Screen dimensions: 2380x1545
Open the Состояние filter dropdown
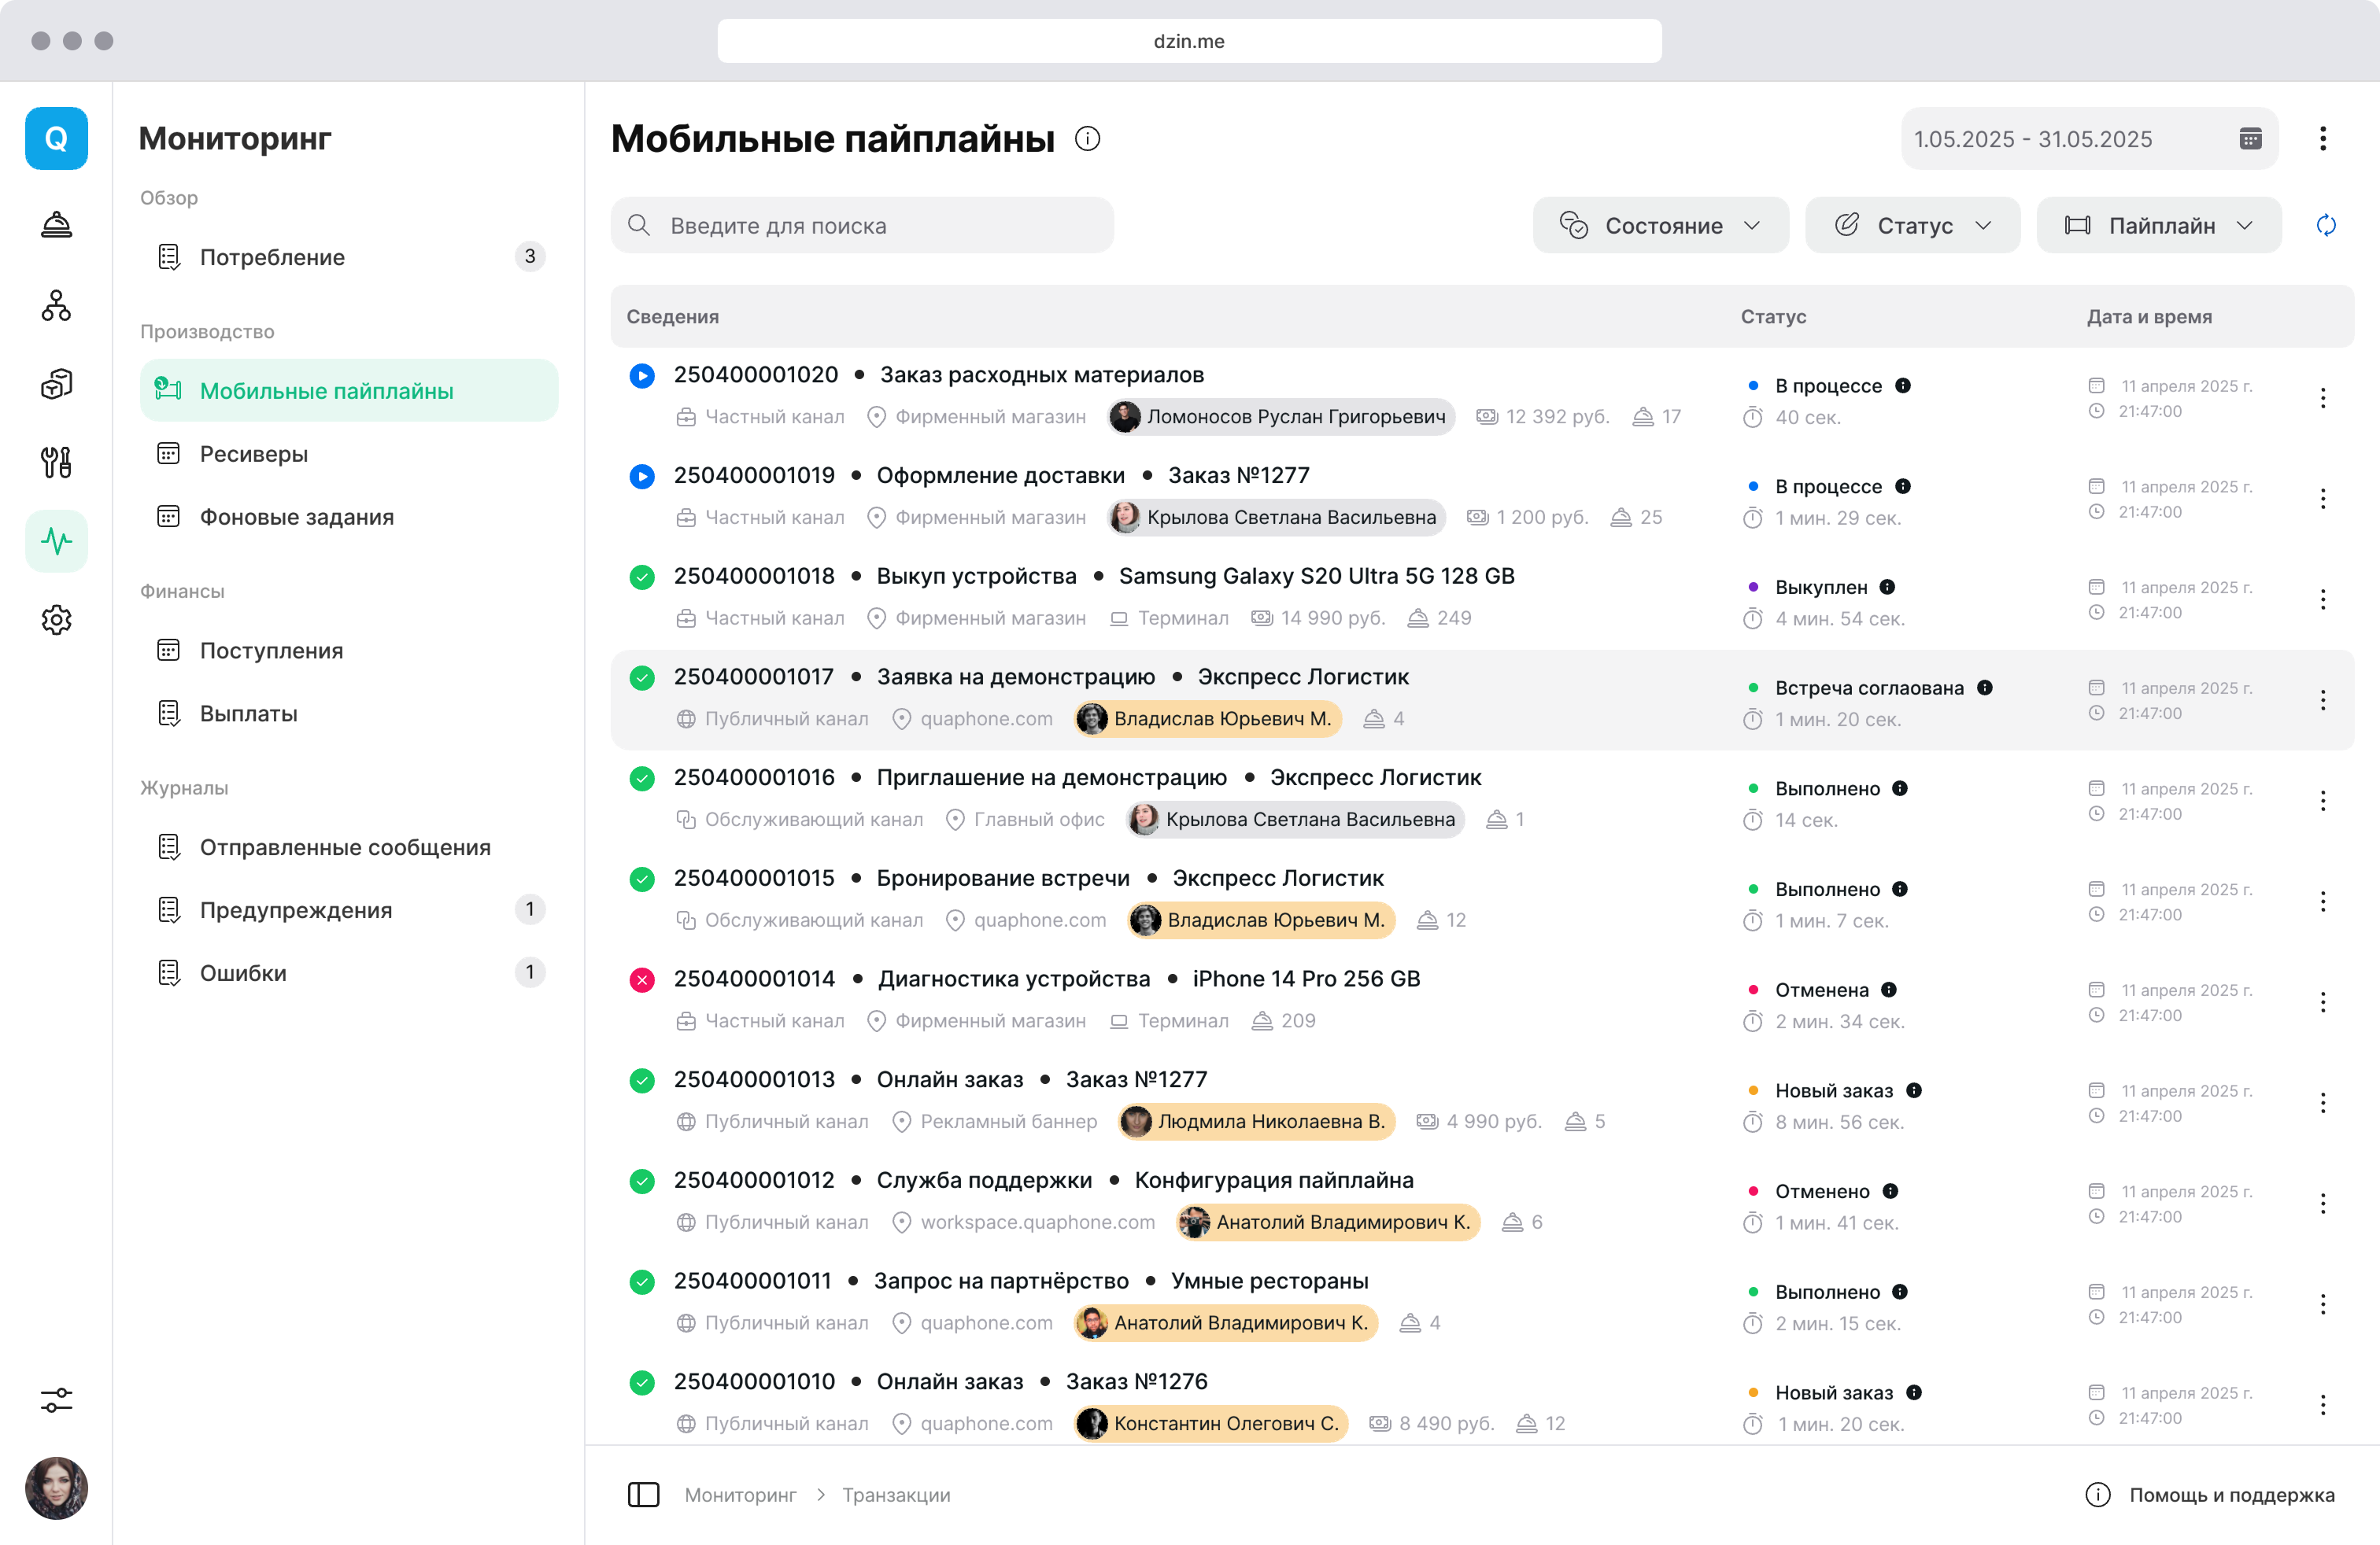[x=1661, y=225]
